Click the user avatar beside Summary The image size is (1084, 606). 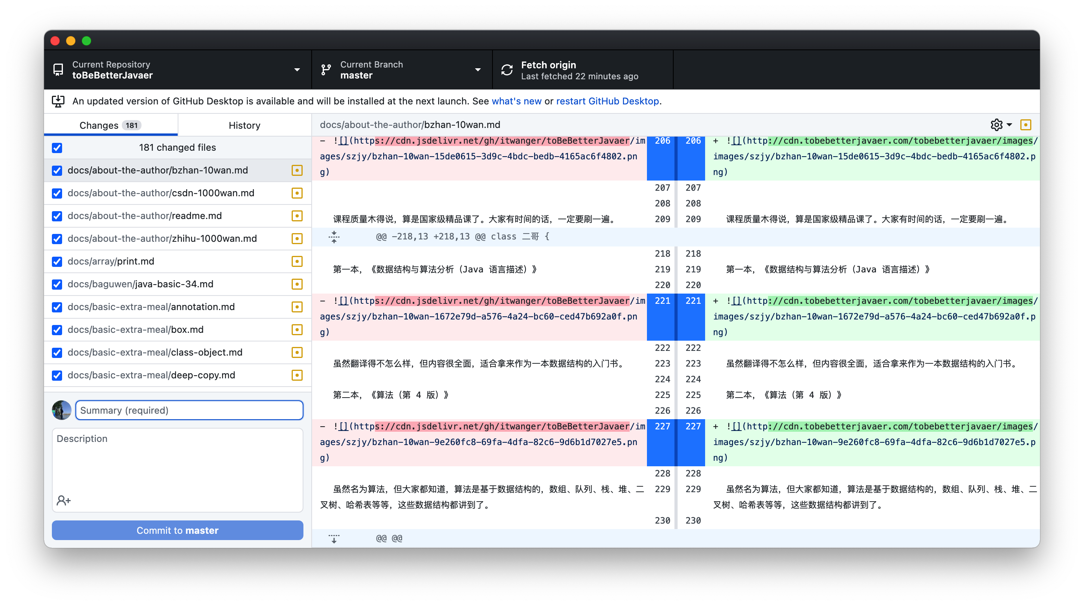[61, 410]
